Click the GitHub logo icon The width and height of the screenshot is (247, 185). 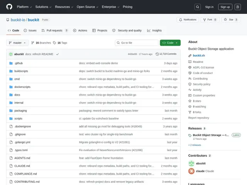[x=9, y=7]
